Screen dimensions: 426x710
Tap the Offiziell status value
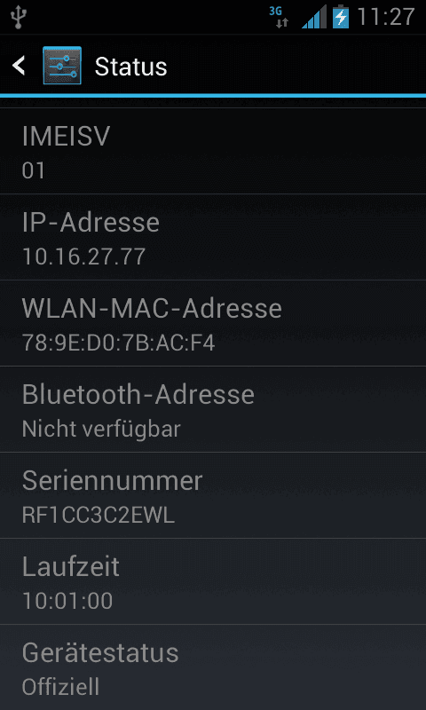[60, 686]
